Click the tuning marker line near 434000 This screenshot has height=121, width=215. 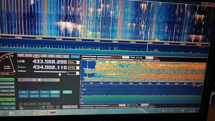coord(147,48)
